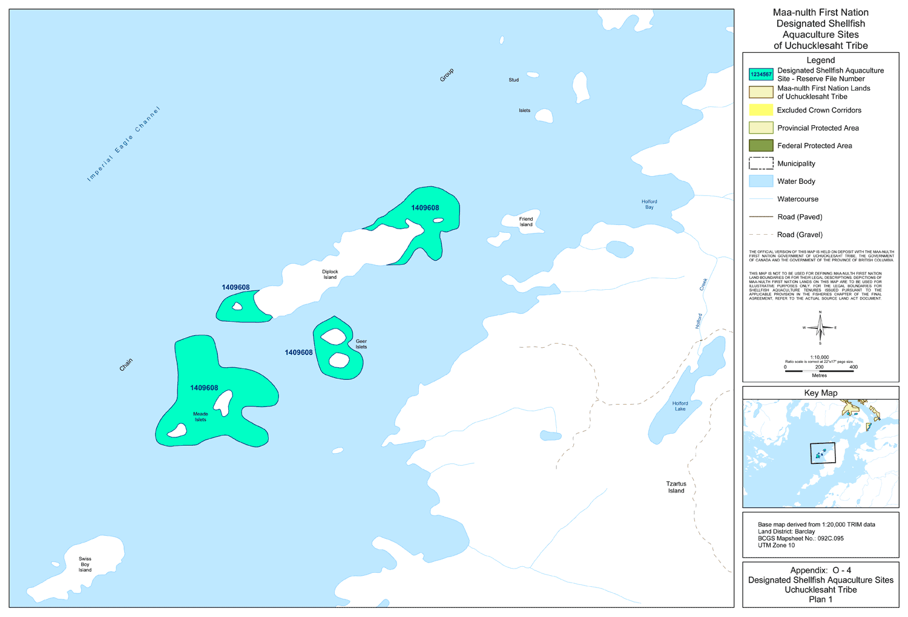Click the Geer Islets label
This screenshot has width=908, height=617.
tap(361, 344)
